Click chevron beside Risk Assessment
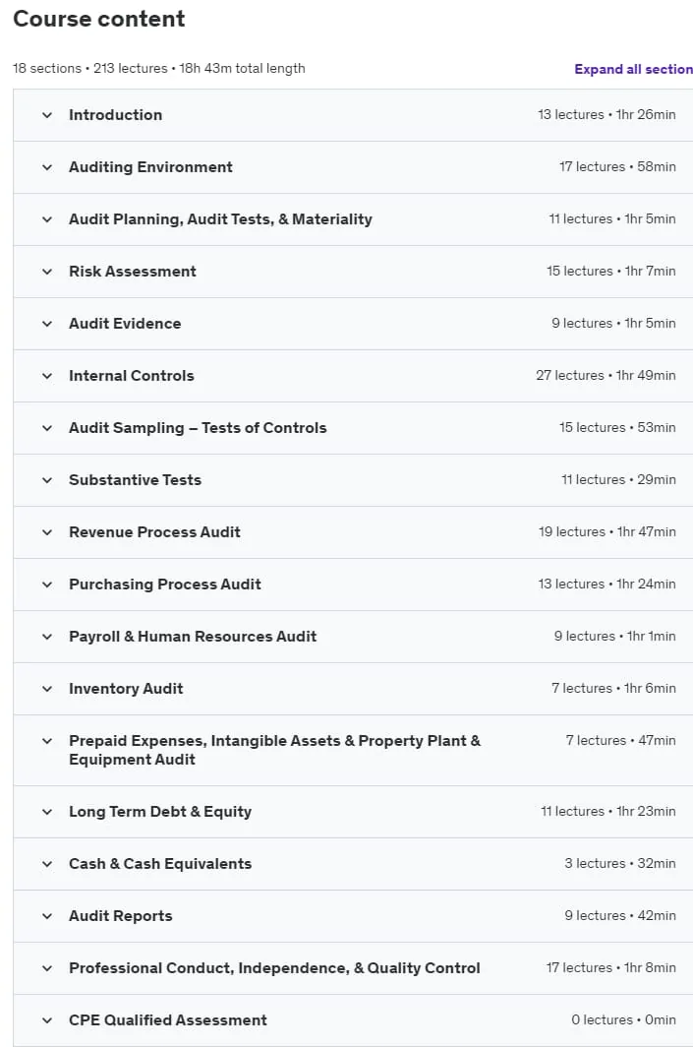 (x=47, y=272)
